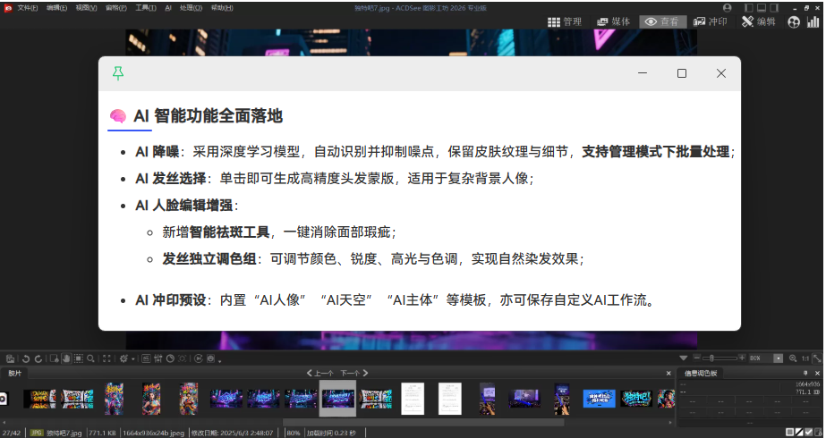Screen dimensions: 826x438
Task: Click the JPG format badge in status bar
Action: 37,433
